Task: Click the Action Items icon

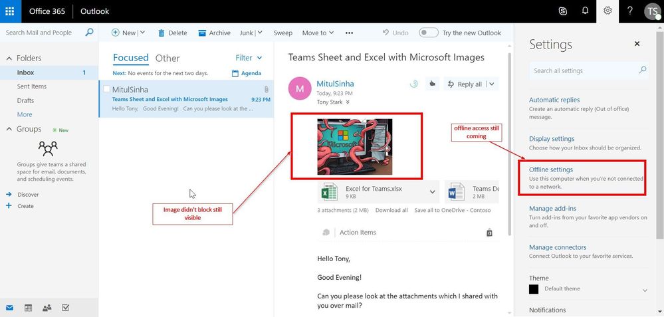Action: coord(326,233)
